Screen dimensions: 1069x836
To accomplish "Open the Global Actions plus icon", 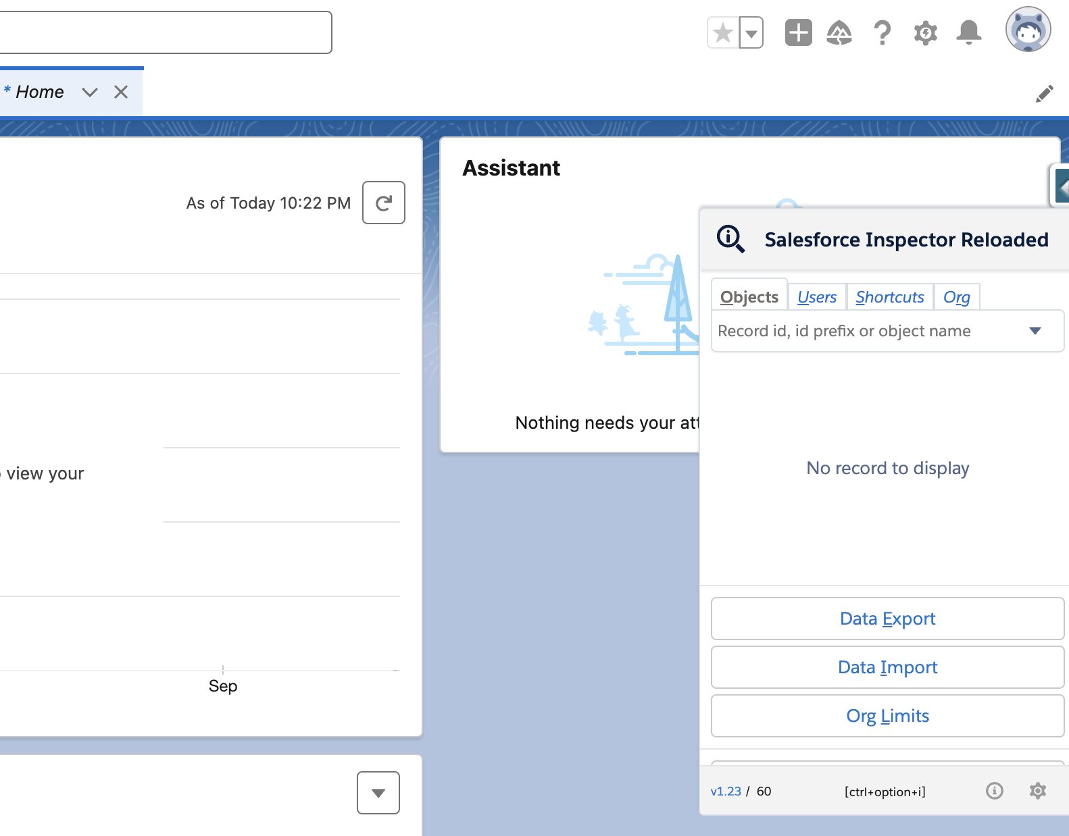I will (798, 32).
